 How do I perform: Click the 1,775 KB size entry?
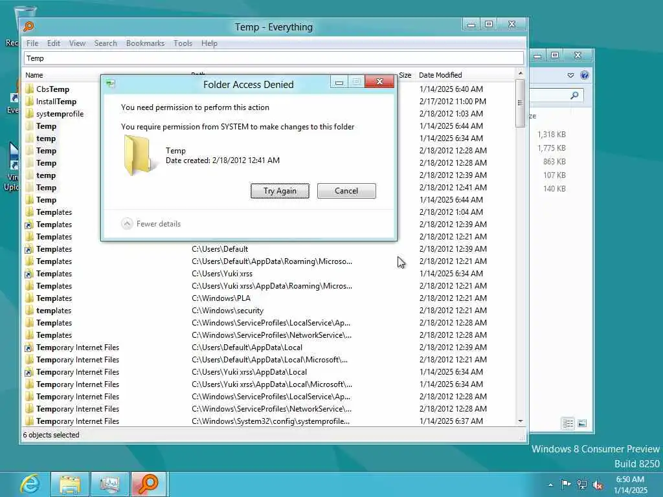click(552, 148)
